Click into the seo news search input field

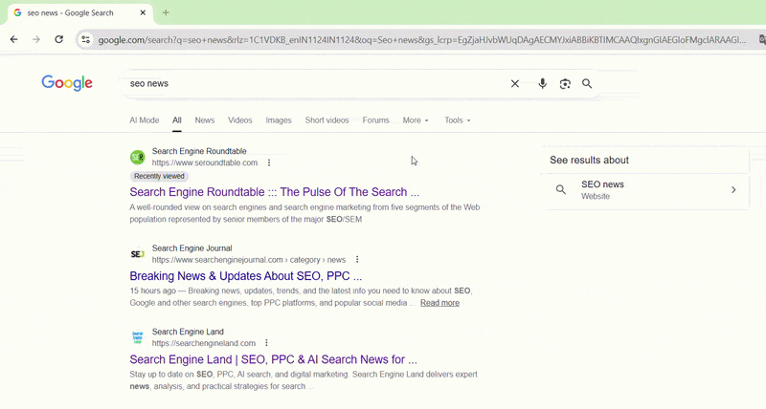[313, 84]
